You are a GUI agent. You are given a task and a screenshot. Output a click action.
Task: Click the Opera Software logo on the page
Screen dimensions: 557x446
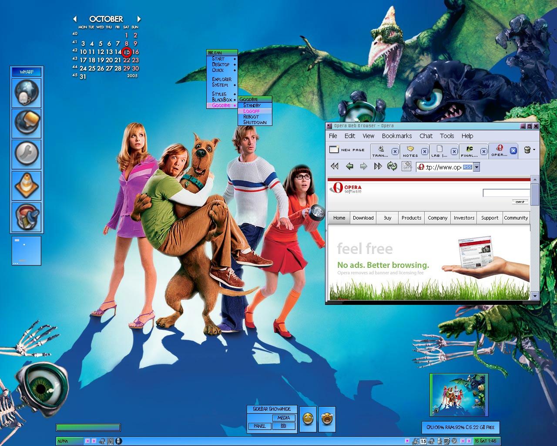click(346, 188)
